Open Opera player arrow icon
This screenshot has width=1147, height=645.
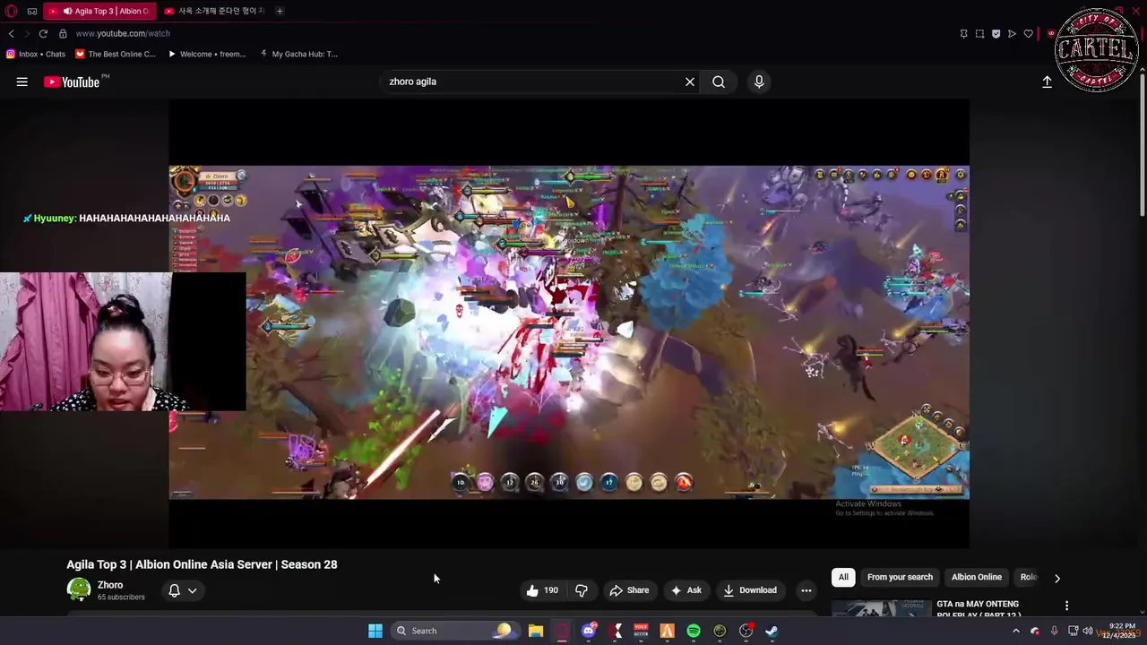1012,33
